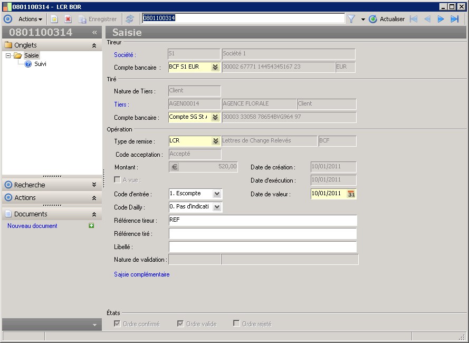Viewport: 469px width, 343px height.
Task: Open the Type de remise dropdown
Action: tap(215, 141)
